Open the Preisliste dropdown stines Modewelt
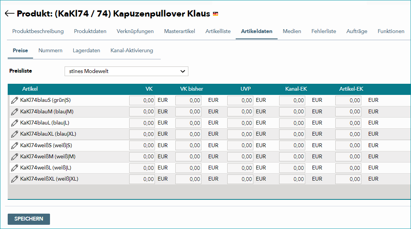This screenshot has width=411, height=229. pyautogui.click(x=126, y=71)
